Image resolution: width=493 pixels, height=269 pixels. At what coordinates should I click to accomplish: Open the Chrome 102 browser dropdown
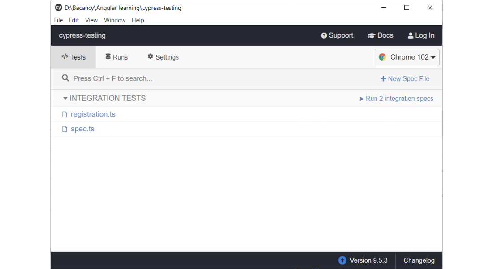click(x=407, y=57)
